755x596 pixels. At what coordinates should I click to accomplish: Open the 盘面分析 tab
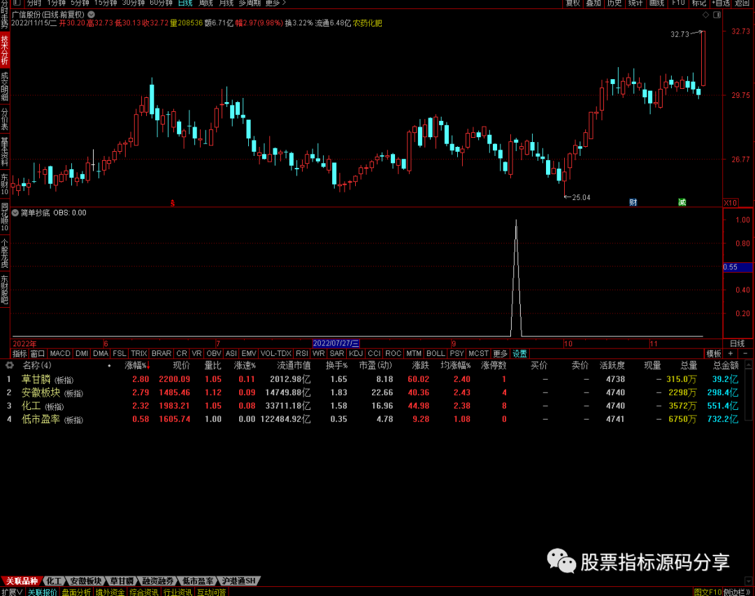(76, 592)
